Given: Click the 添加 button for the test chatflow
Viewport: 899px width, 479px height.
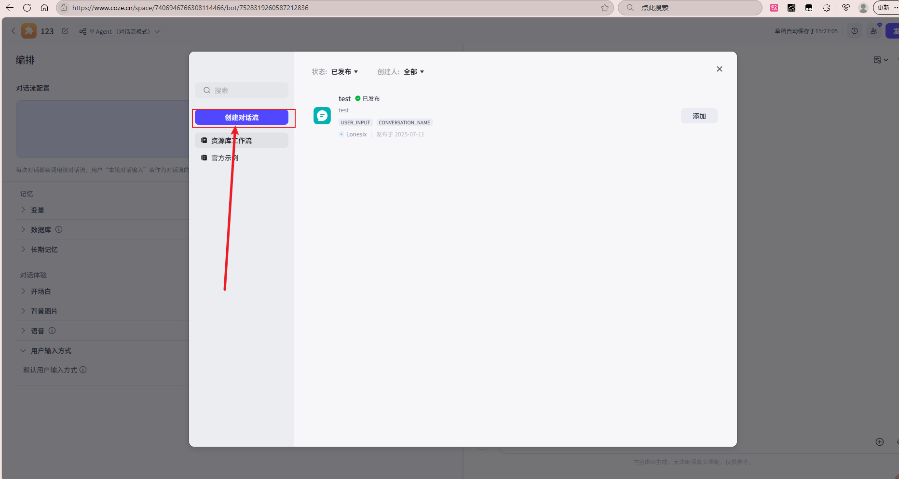Looking at the screenshot, I should point(699,116).
